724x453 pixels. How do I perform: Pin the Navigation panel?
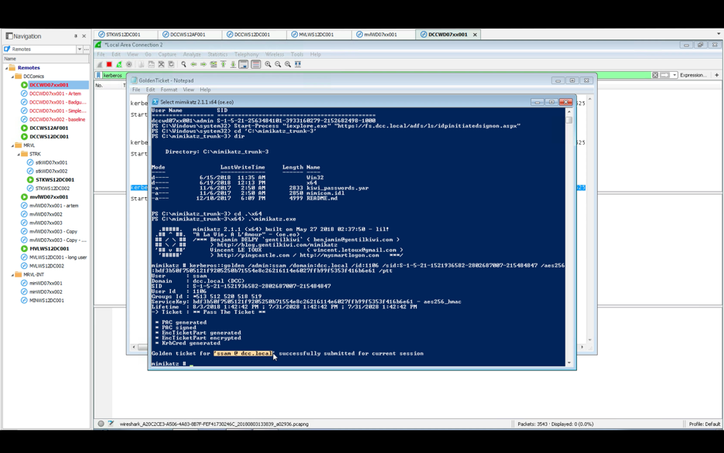coord(76,36)
